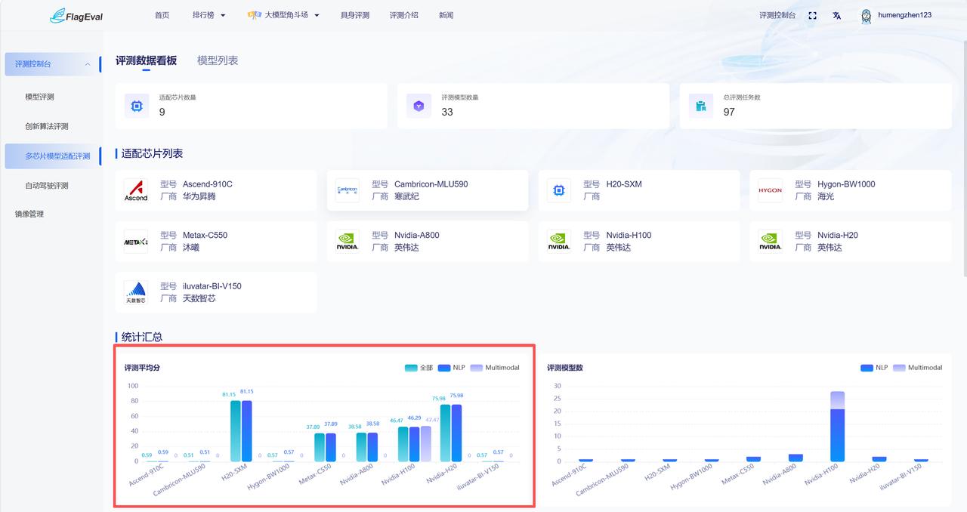The image size is (967, 512).
Task: Click the Nvidia-A800 NVIDIA logo
Action: coord(348,242)
